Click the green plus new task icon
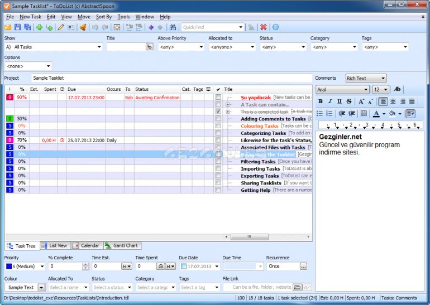The height and width of the screenshot is (305, 430). [39, 27]
